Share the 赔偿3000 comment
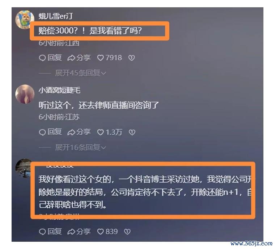The height and width of the screenshot is (249, 275). 79,58
